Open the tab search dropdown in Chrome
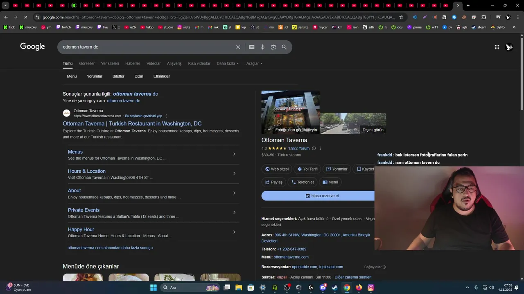 [5, 6]
